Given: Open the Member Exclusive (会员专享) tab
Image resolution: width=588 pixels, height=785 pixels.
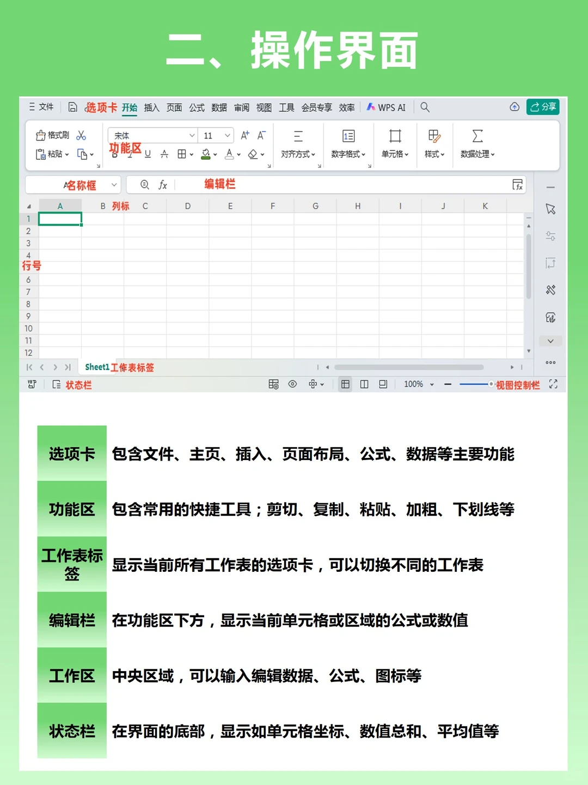Looking at the screenshot, I should 317,107.
